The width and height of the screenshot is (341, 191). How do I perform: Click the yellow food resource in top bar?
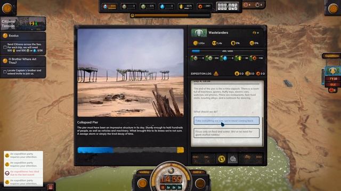[181, 6]
